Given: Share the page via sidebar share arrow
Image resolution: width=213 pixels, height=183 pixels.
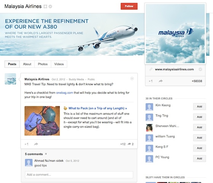Looking at the screenshot, I should coord(161,81).
